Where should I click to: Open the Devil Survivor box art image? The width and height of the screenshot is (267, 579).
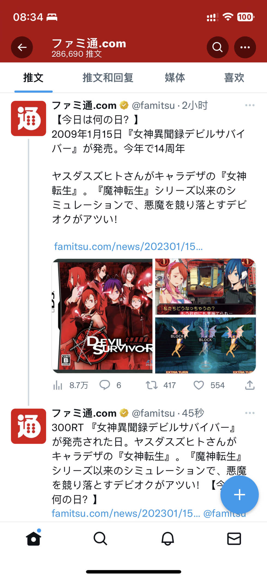tap(102, 316)
